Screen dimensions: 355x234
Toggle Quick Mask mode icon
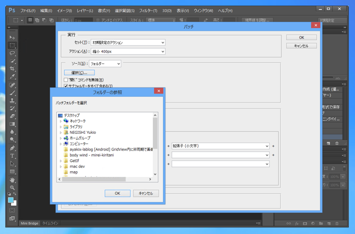click(x=12, y=210)
